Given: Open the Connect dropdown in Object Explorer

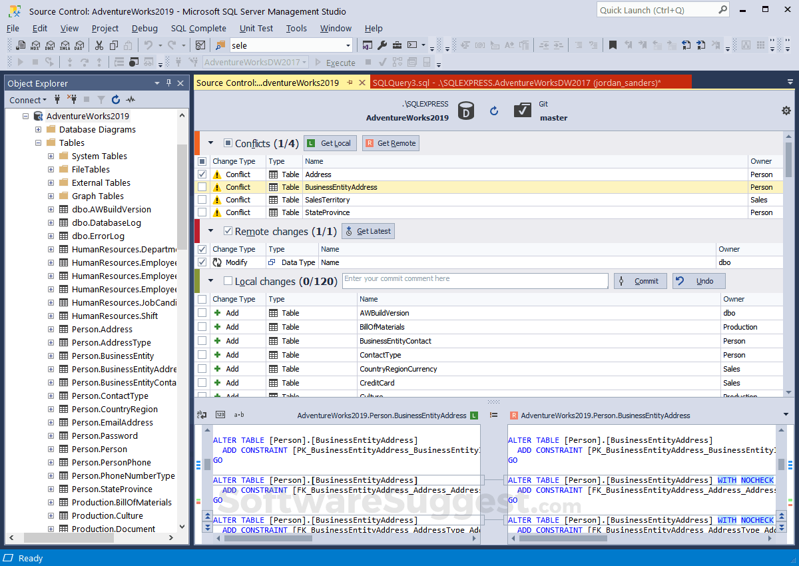Looking at the screenshot, I should tap(27, 99).
